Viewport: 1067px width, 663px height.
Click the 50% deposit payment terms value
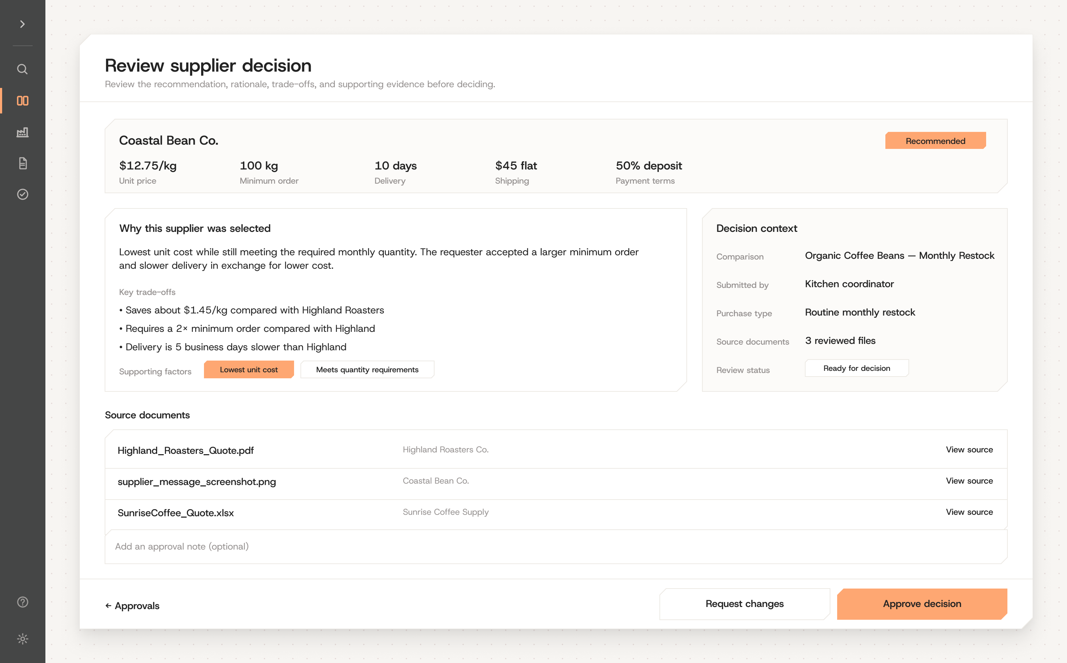[x=649, y=166]
